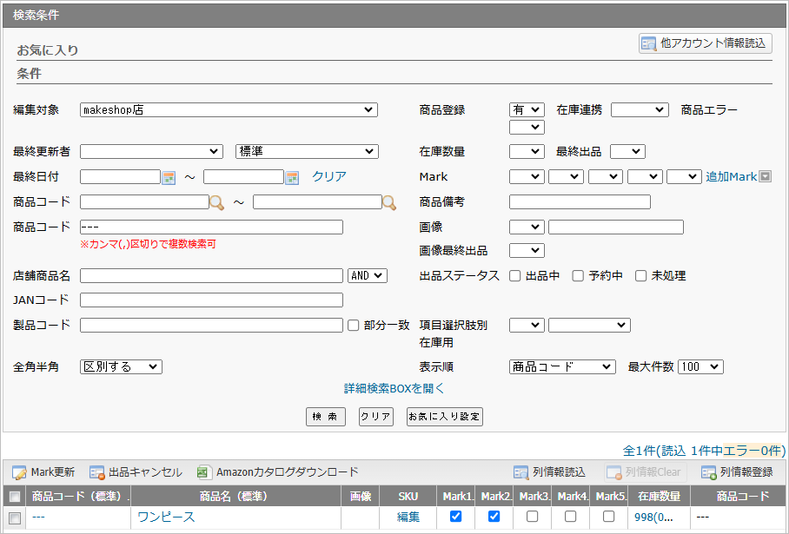The width and height of the screenshot is (789, 534).
Task: Toggle the select-all checkbox in table header
Action: (15, 497)
